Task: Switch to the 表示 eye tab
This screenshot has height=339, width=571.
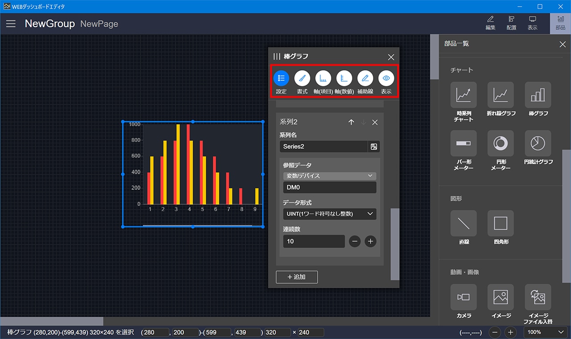Action: (x=386, y=79)
